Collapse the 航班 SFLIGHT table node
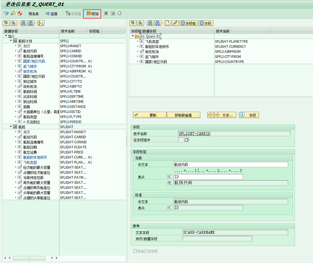Screen dimensions: 313x263 [11, 127]
